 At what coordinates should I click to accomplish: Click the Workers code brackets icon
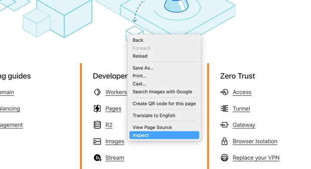click(x=97, y=92)
